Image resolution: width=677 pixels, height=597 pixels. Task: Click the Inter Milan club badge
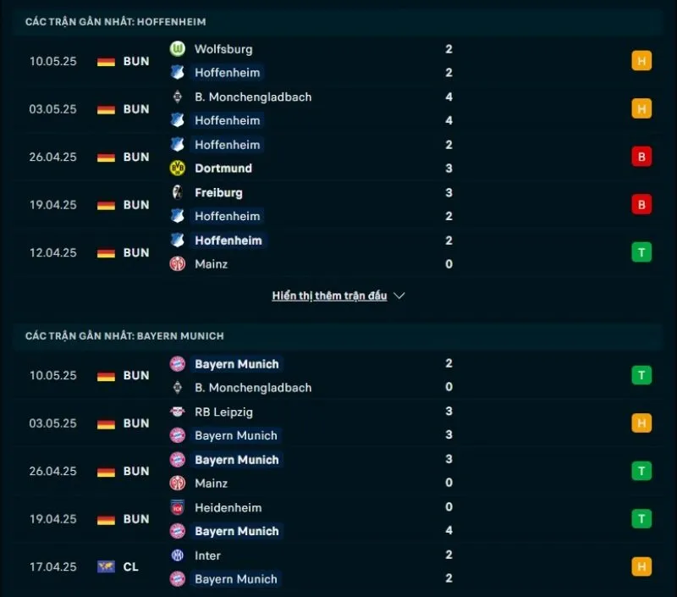[x=176, y=556]
